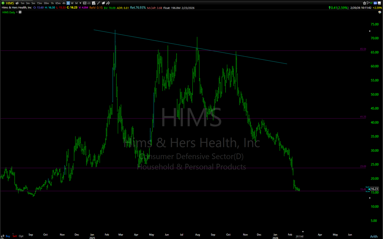Screen dimensions: 383x239
Task: Click the flag icon
Action: 368,3
